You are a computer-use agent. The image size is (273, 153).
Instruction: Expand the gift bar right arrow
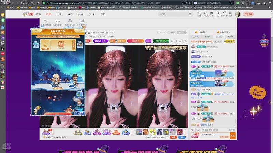[x=185, y=132]
